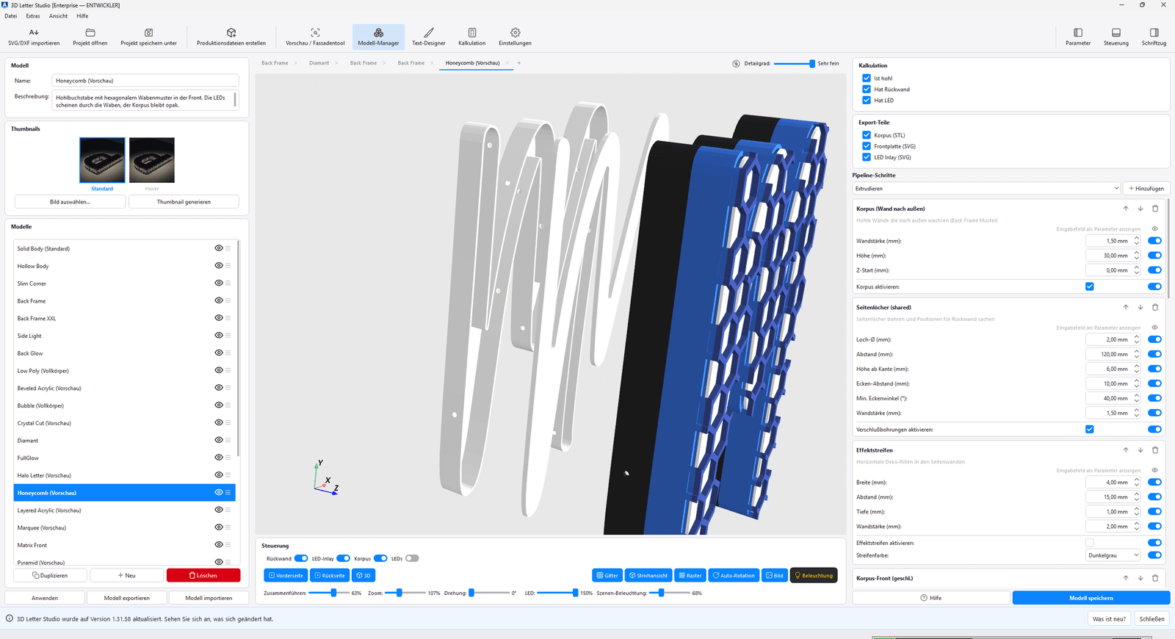The image size is (1175, 639).
Task: Click Modell speichern button
Action: [x=1091, y=598]
